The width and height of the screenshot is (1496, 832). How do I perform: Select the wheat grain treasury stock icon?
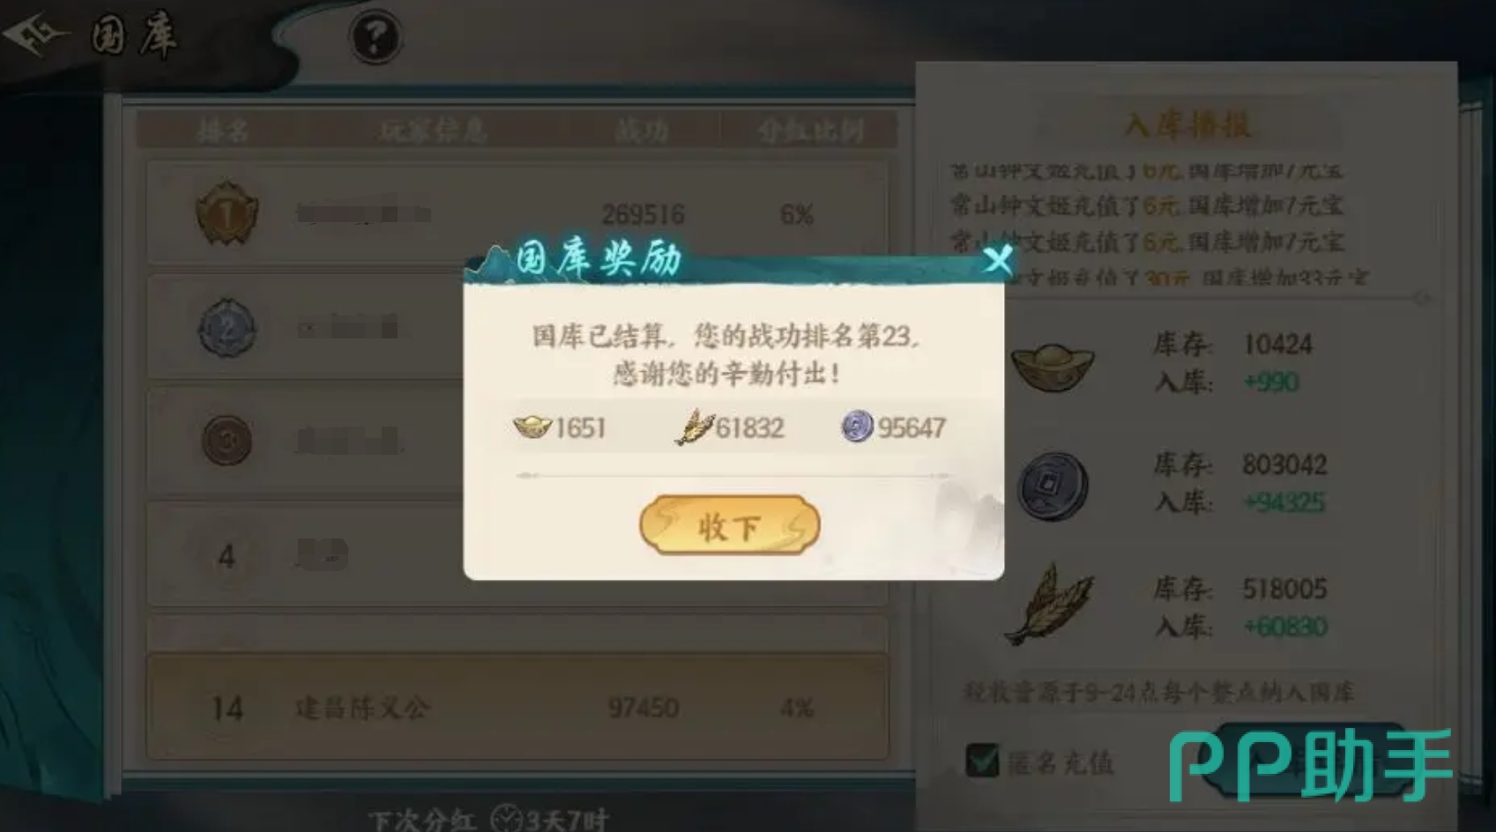[x=1050, y=605]
